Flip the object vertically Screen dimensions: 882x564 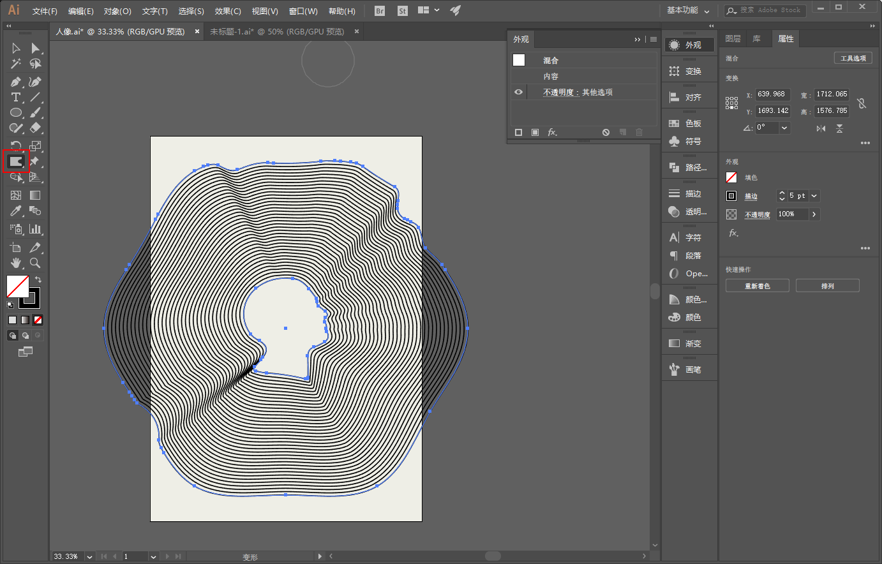click(x=839, y=128)
